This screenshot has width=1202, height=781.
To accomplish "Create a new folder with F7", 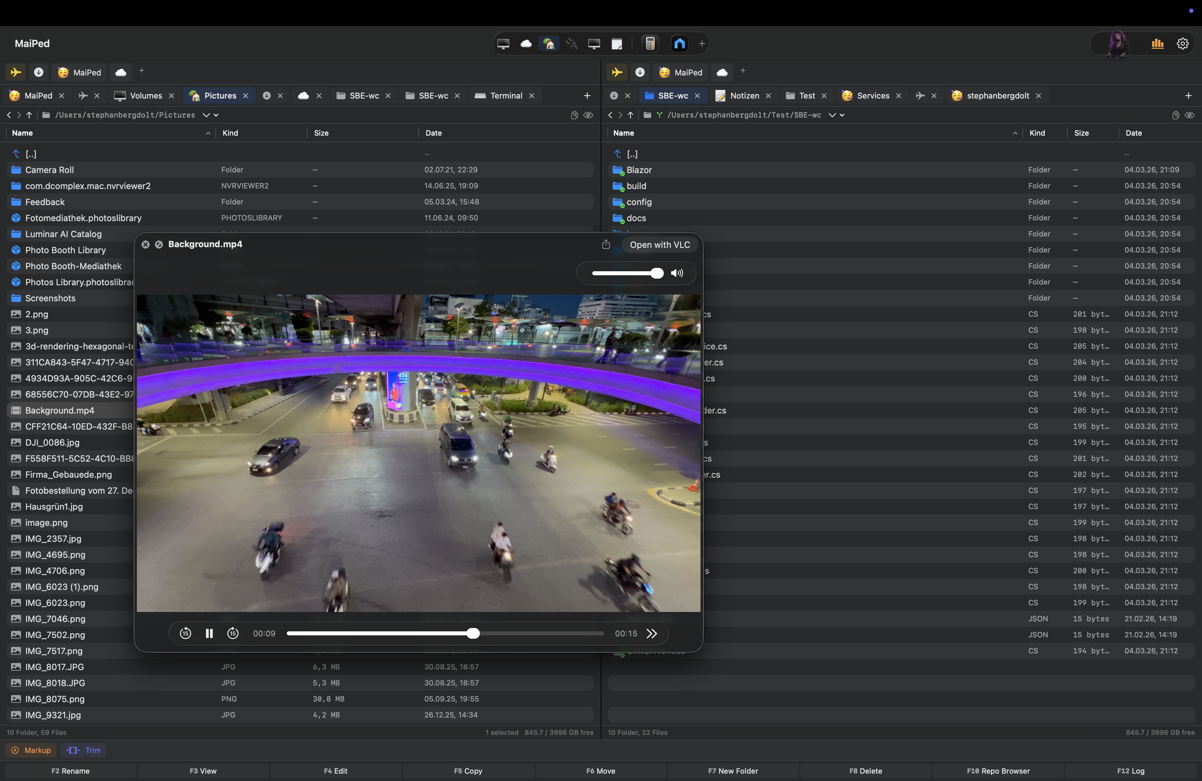I will tap(733, 770).
